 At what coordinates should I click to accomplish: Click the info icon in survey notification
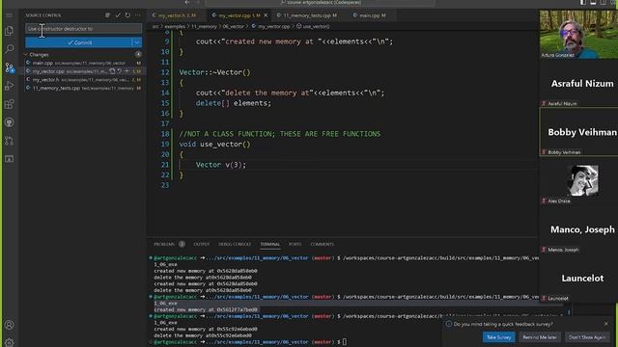click(448, 324)
